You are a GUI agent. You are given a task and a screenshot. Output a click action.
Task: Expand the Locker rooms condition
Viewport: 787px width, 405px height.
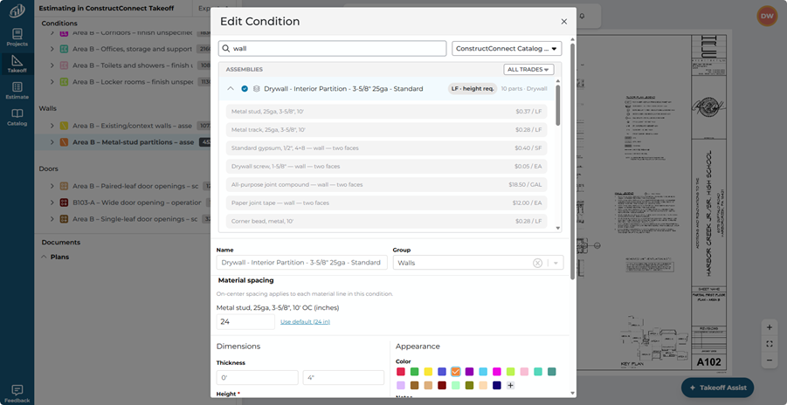point(52,81)
